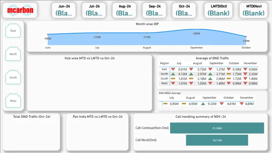This screenshot has width=272, height=153.
Task: Click the August 215M data point
Action: pos(147,33)
